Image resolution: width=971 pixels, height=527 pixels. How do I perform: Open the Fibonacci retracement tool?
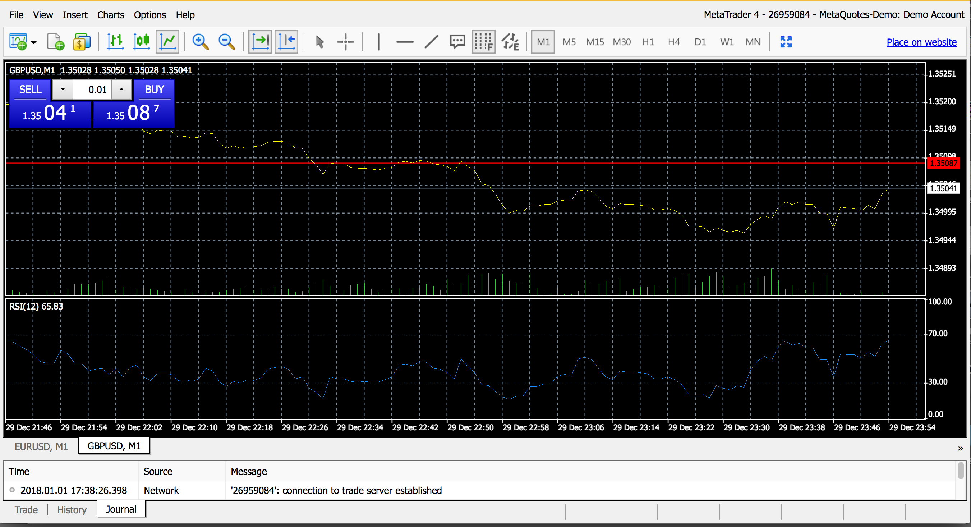(x=484, y=41)
